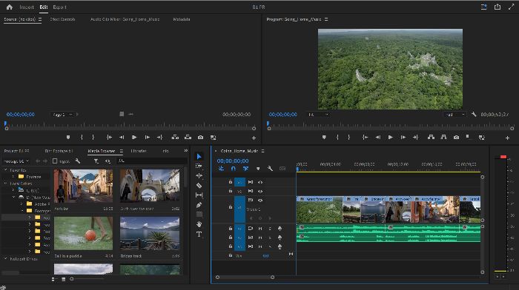Select the Type tool
The height and width of the screenshot is (290, 519).
[199, 235]
